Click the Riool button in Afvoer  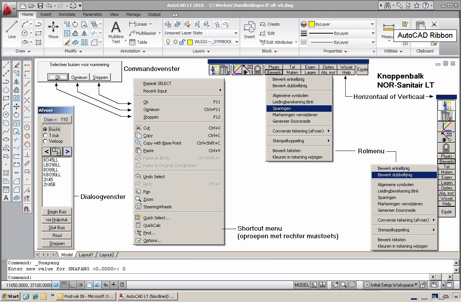click(x=57, y=236)
